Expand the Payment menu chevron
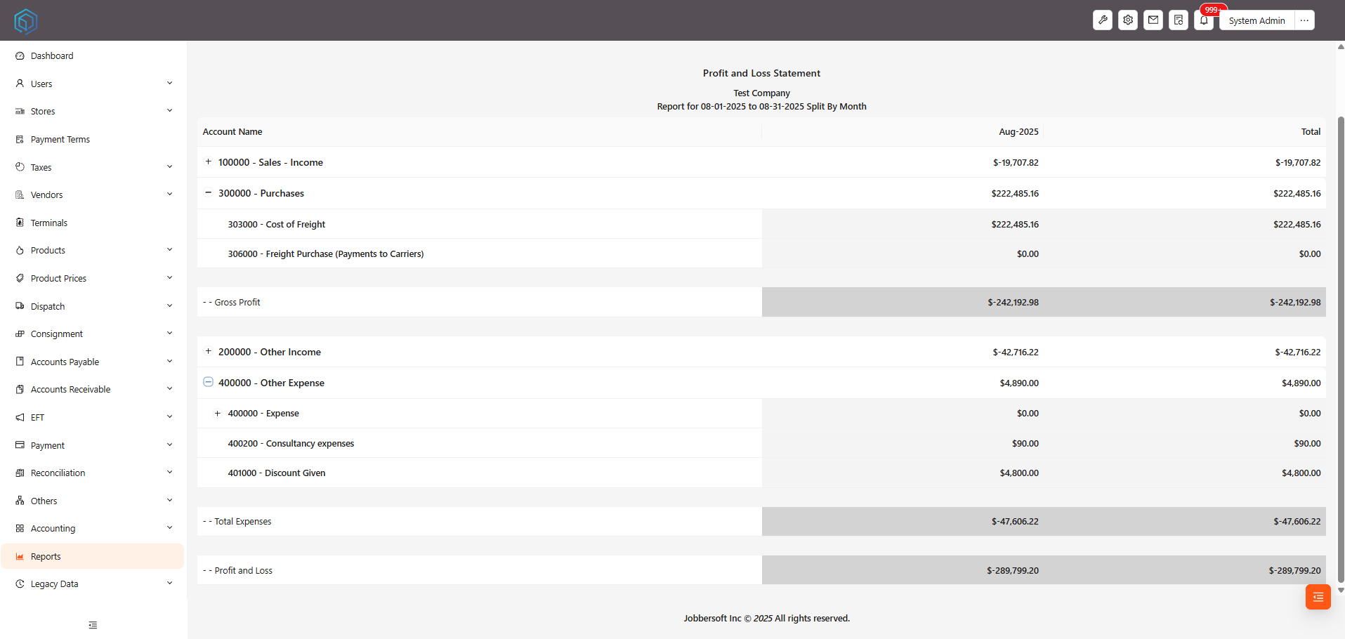 [x=169, y=445]
